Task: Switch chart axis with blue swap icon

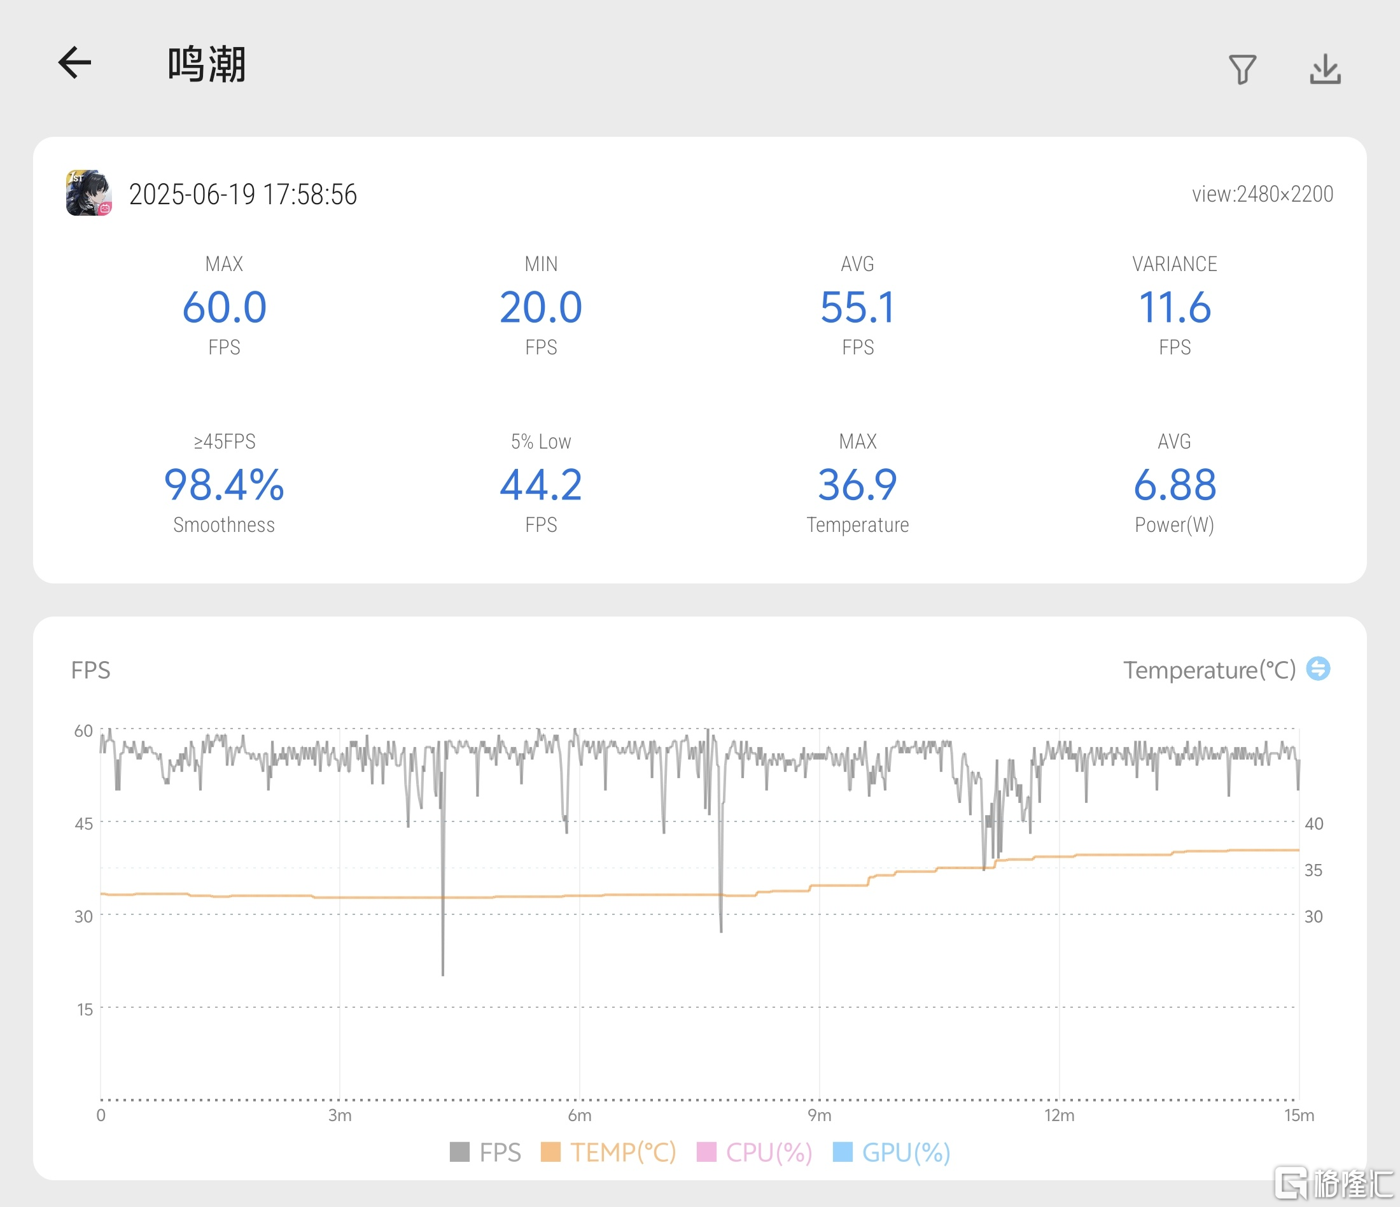Action: (1317, 669)
